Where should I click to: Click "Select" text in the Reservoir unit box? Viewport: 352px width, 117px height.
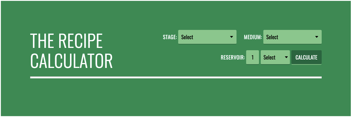(x=269, y=57)
